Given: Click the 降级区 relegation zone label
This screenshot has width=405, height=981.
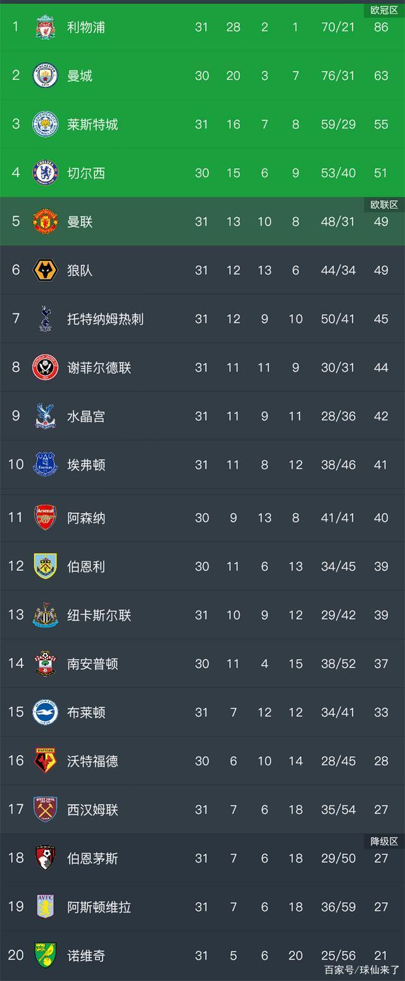Looking at the screenshot, I should tap(384, 842).
